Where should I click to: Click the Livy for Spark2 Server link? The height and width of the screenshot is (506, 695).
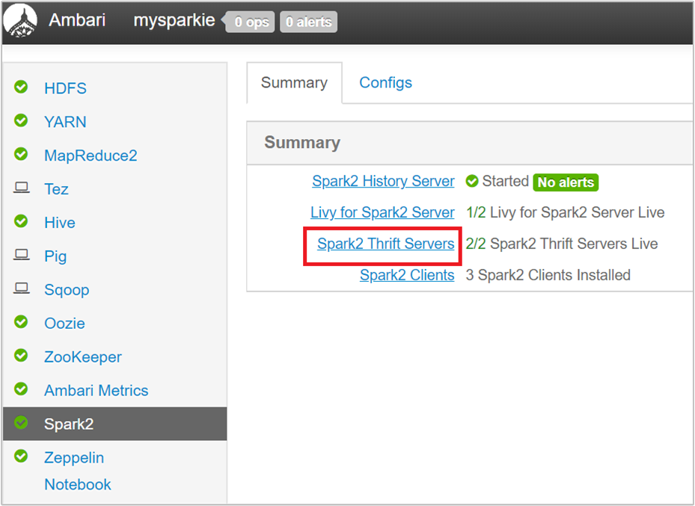pos(382,212)
